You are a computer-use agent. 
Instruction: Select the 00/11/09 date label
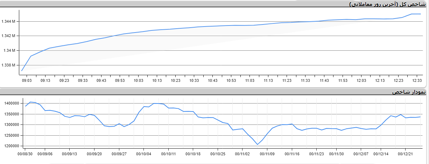267,153
